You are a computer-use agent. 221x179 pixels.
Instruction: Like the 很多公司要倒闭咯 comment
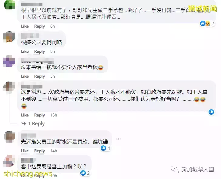pyautogui.click(x=25, y=51)
